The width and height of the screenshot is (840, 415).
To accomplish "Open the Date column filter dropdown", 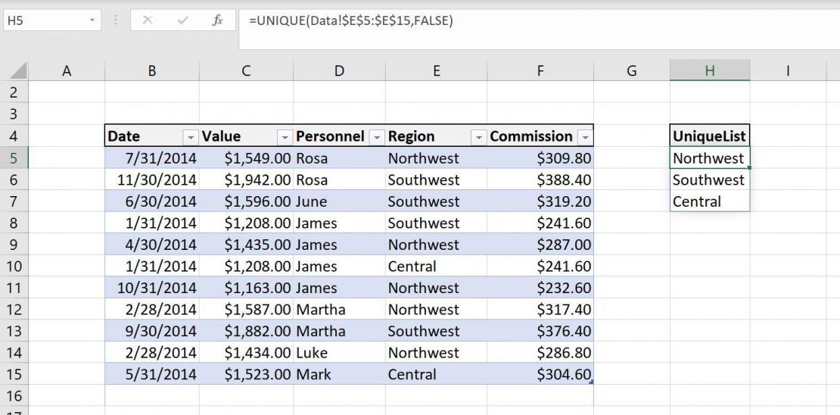I will 190,137.
